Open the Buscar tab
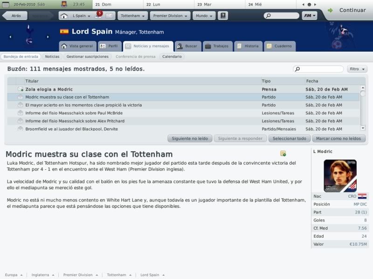Image resolution: width=373 pixels, height=279 pixels. [188, 46]
